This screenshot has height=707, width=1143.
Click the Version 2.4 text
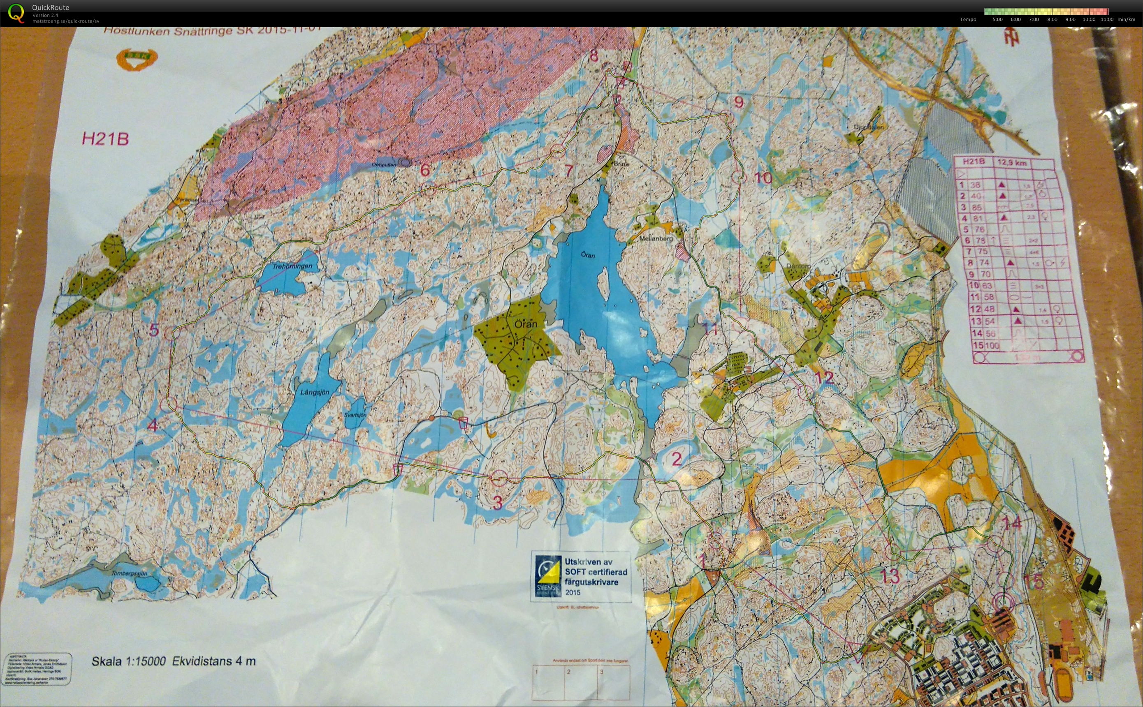coord(44,14)
